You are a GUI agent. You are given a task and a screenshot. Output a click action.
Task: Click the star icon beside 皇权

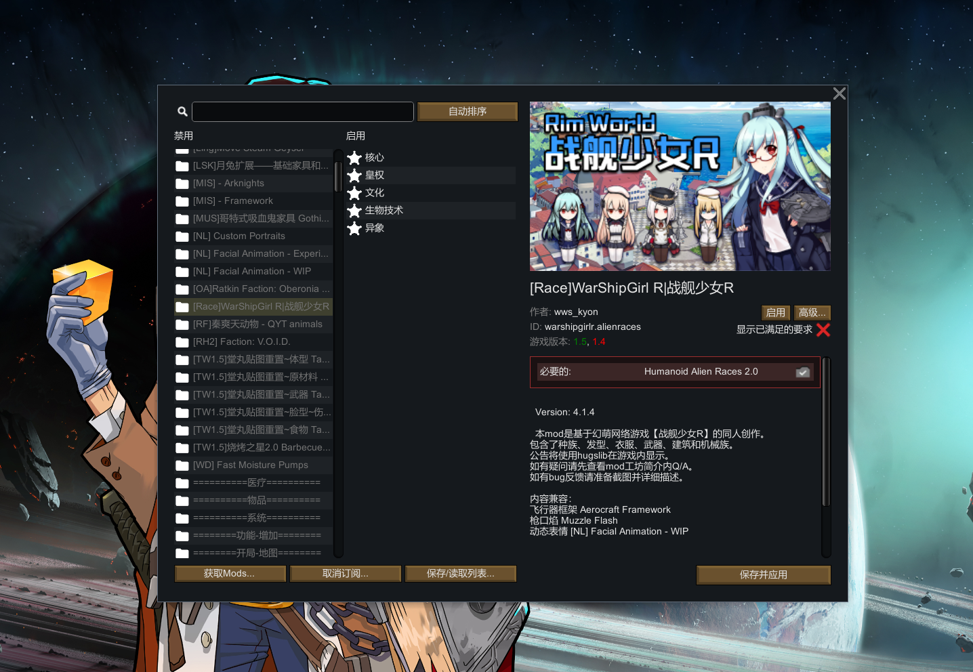[x=354, y=175]
